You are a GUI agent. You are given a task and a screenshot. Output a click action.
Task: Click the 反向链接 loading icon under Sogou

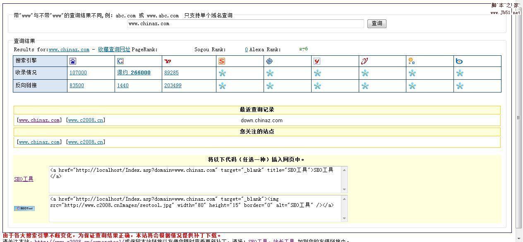223,86
